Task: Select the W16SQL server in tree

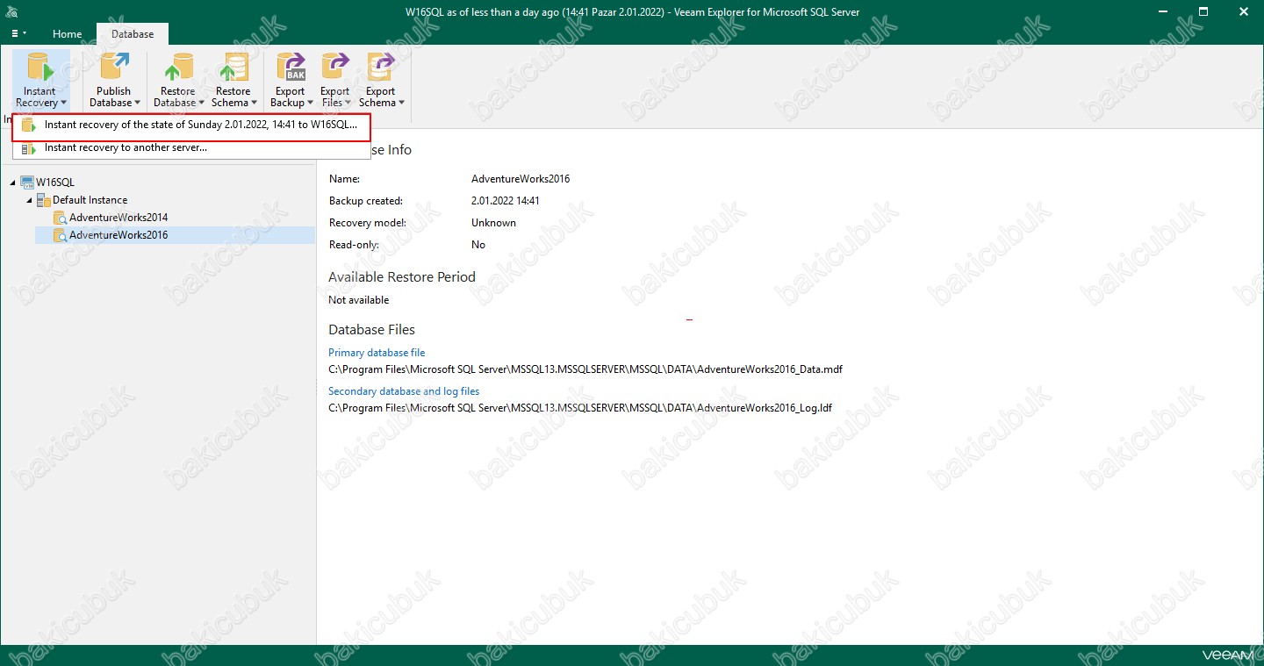Action: click(x=55, y=183)
